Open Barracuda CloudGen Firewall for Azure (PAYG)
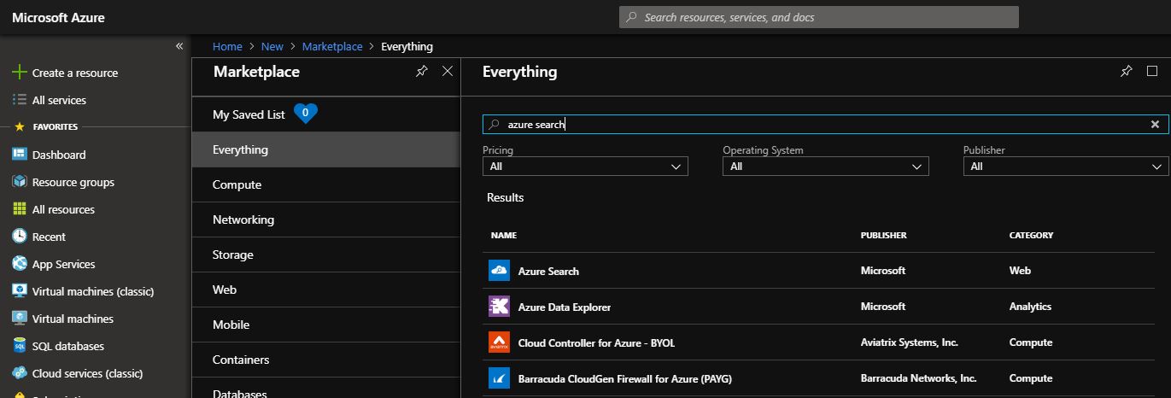Screen dimensions: 1171x398 pos(625,378)
